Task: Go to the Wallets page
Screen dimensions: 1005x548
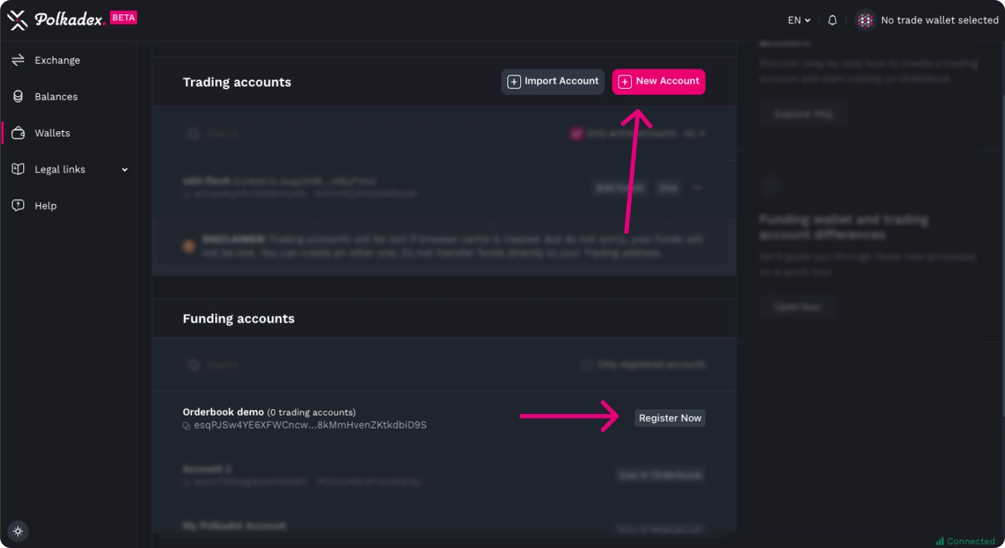Action: pyautogui.click(x=52, y=133)
